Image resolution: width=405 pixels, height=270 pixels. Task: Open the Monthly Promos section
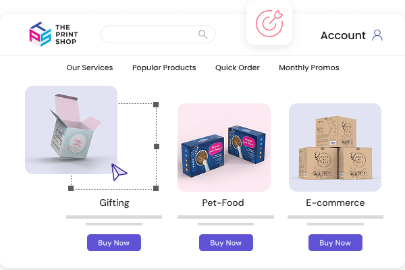click(x=309, y=67)
